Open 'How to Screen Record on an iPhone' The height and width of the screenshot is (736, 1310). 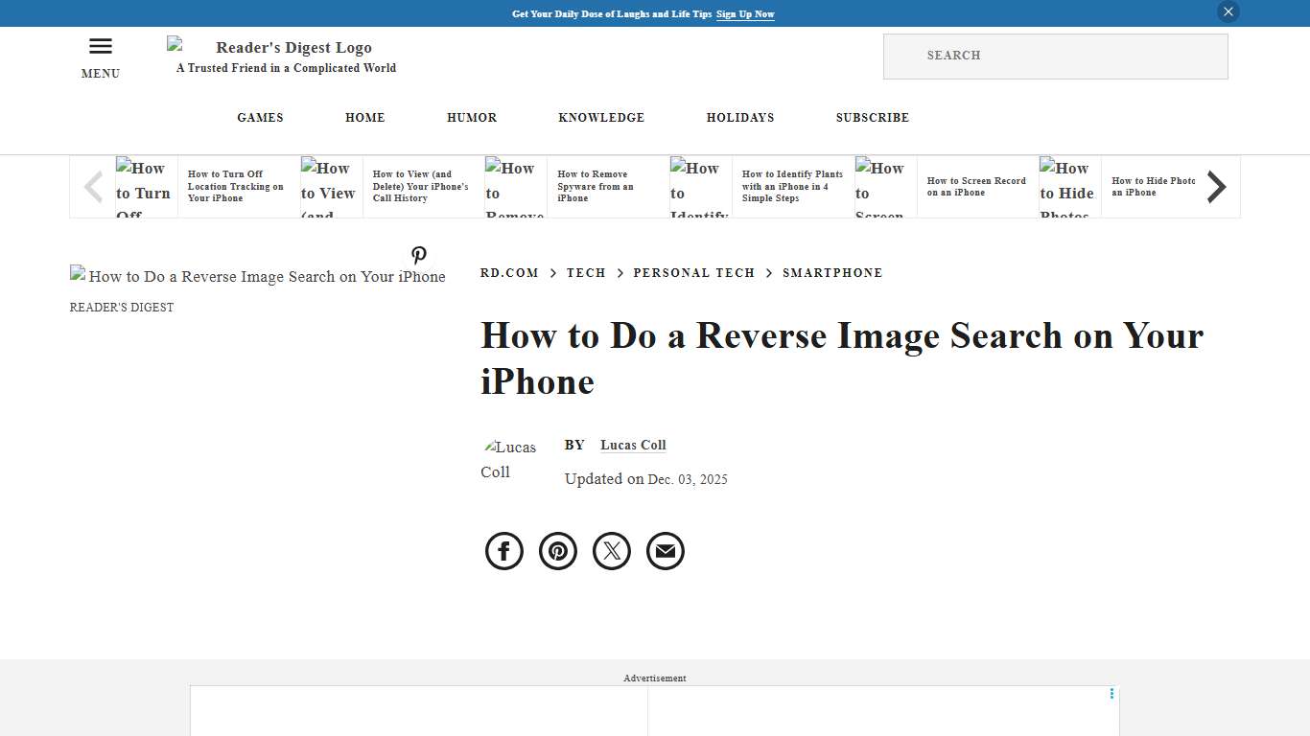tap(974, 186)
